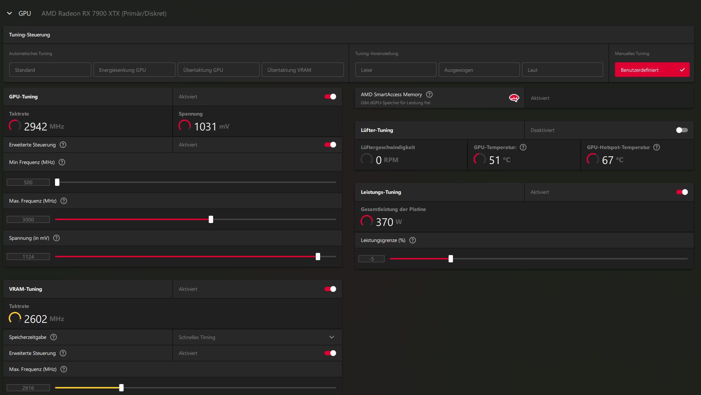Click the Leistungsgrenze slider handle

point(451,259)
